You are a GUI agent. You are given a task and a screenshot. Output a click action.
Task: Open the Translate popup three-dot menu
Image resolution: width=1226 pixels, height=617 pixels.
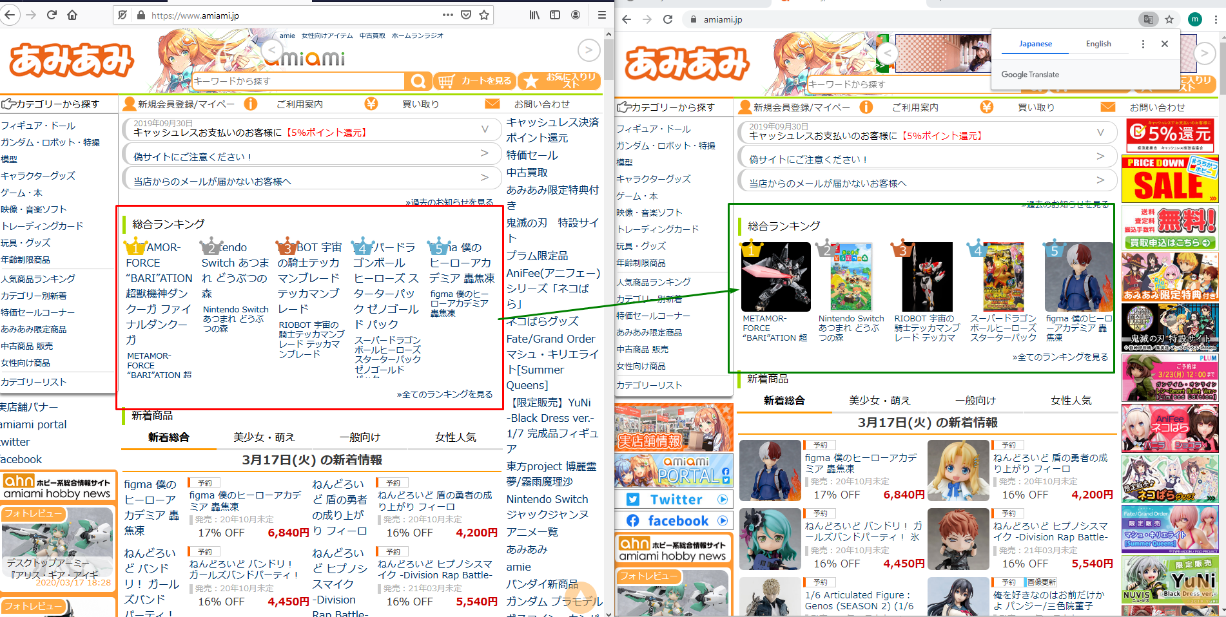point(1143,43)
